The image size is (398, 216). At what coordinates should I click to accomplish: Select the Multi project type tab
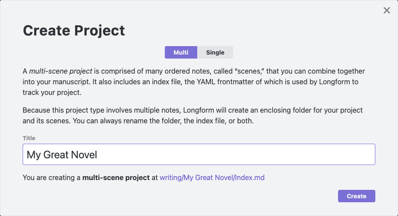181,52
